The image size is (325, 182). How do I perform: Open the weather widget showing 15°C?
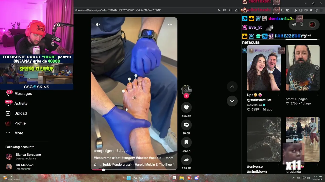pyautogui.click(x=11, y=178)
